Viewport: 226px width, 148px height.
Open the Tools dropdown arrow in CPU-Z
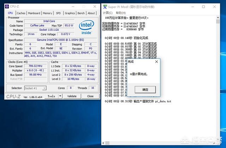pos(60,96)
